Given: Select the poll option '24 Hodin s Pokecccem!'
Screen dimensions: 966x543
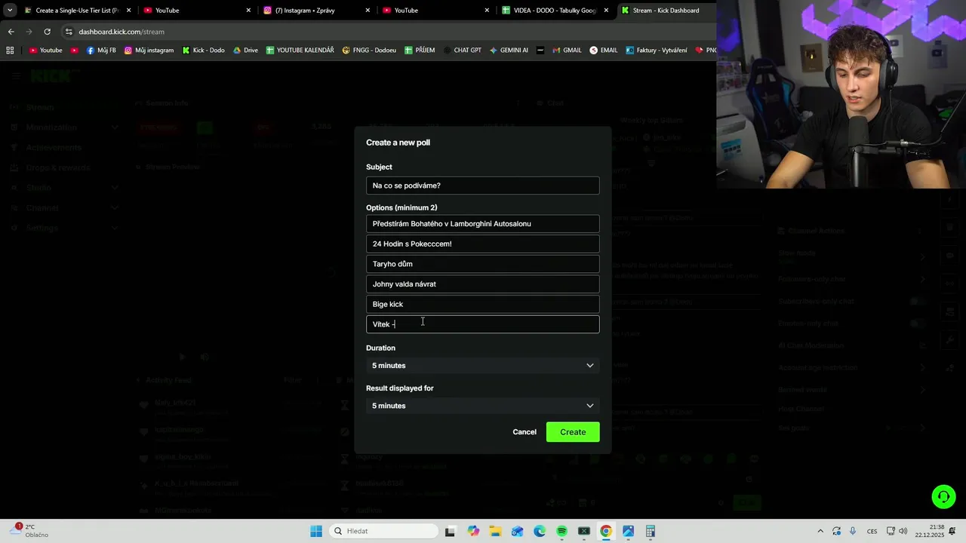Looking at the screenshot, I should point(483,244).
